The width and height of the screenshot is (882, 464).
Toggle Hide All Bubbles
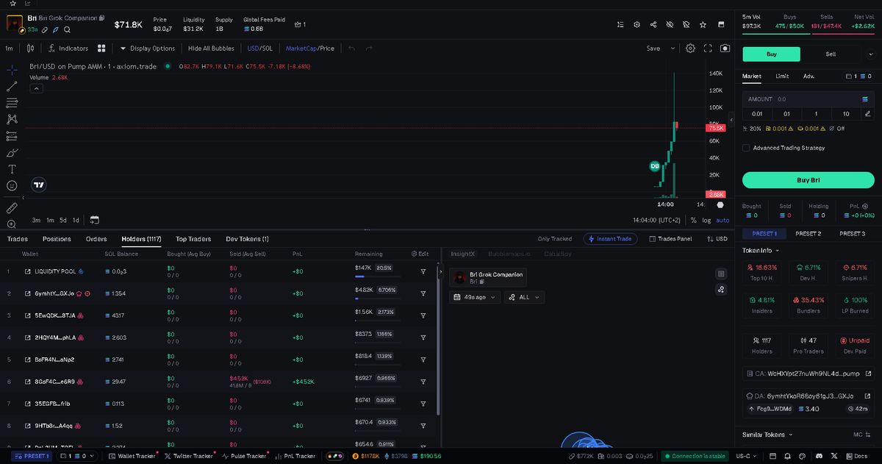tap(211, 49)
